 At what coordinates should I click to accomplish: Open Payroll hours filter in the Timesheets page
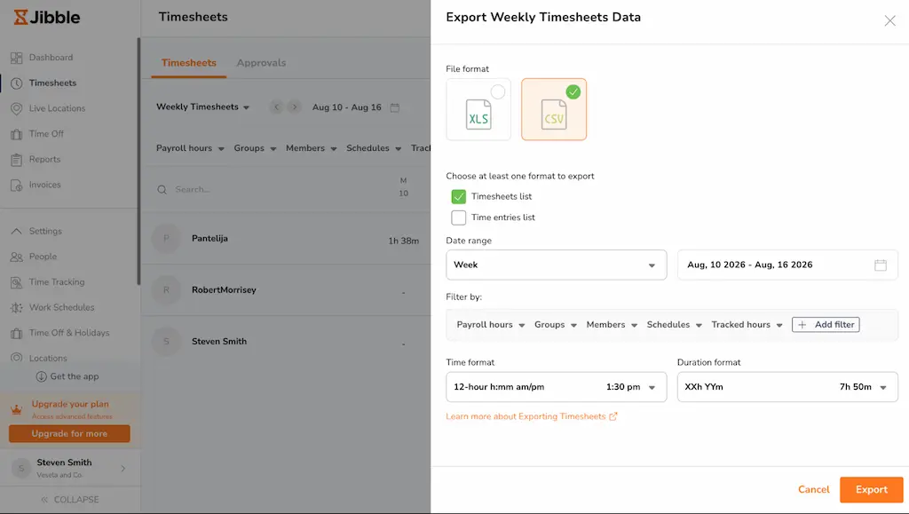190,148
